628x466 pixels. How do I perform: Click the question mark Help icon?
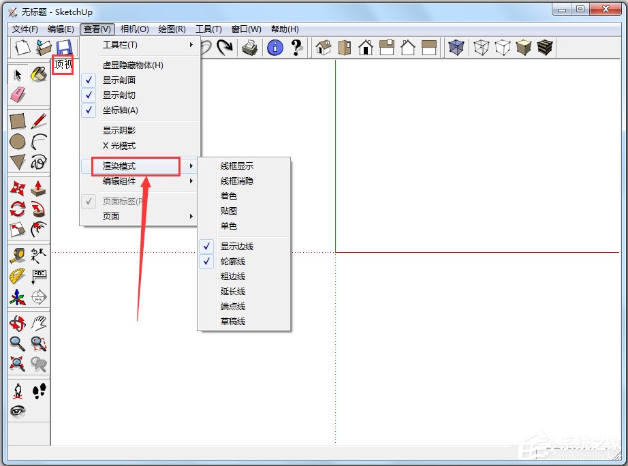point(296,48)
